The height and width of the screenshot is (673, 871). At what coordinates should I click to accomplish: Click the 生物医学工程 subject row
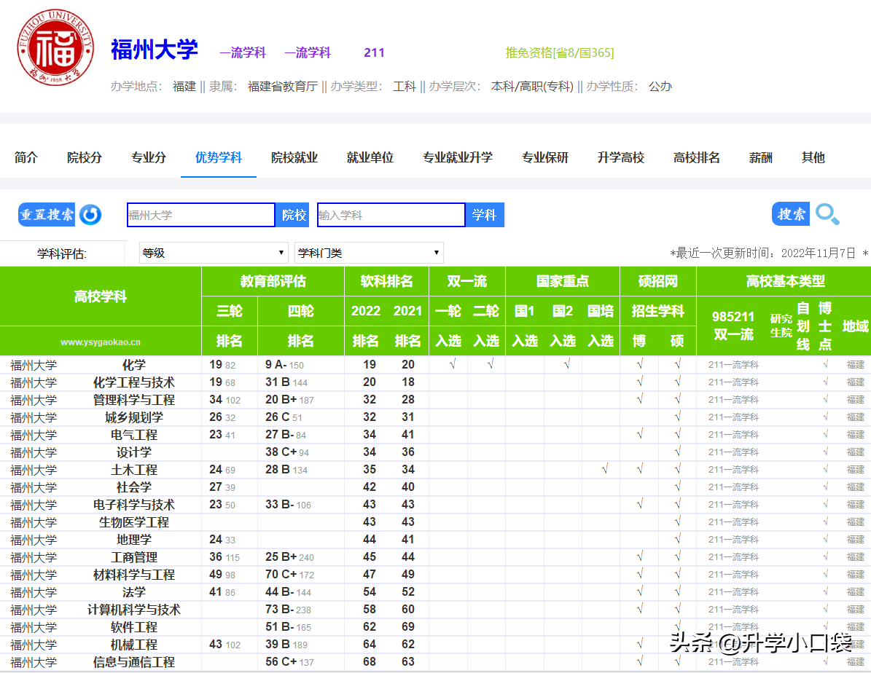436,522
